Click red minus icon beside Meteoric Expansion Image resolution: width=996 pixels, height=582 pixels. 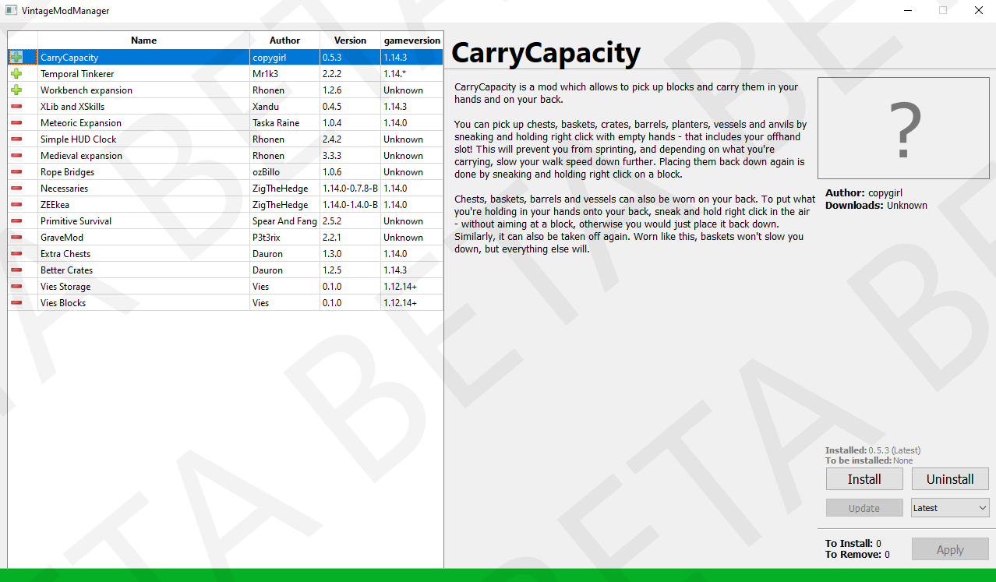16,123
